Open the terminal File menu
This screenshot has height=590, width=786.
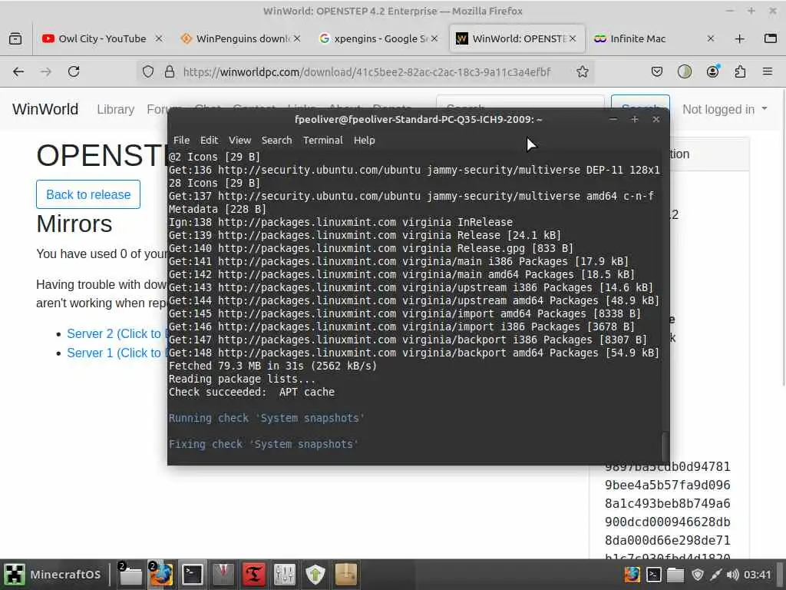(181, 141)
